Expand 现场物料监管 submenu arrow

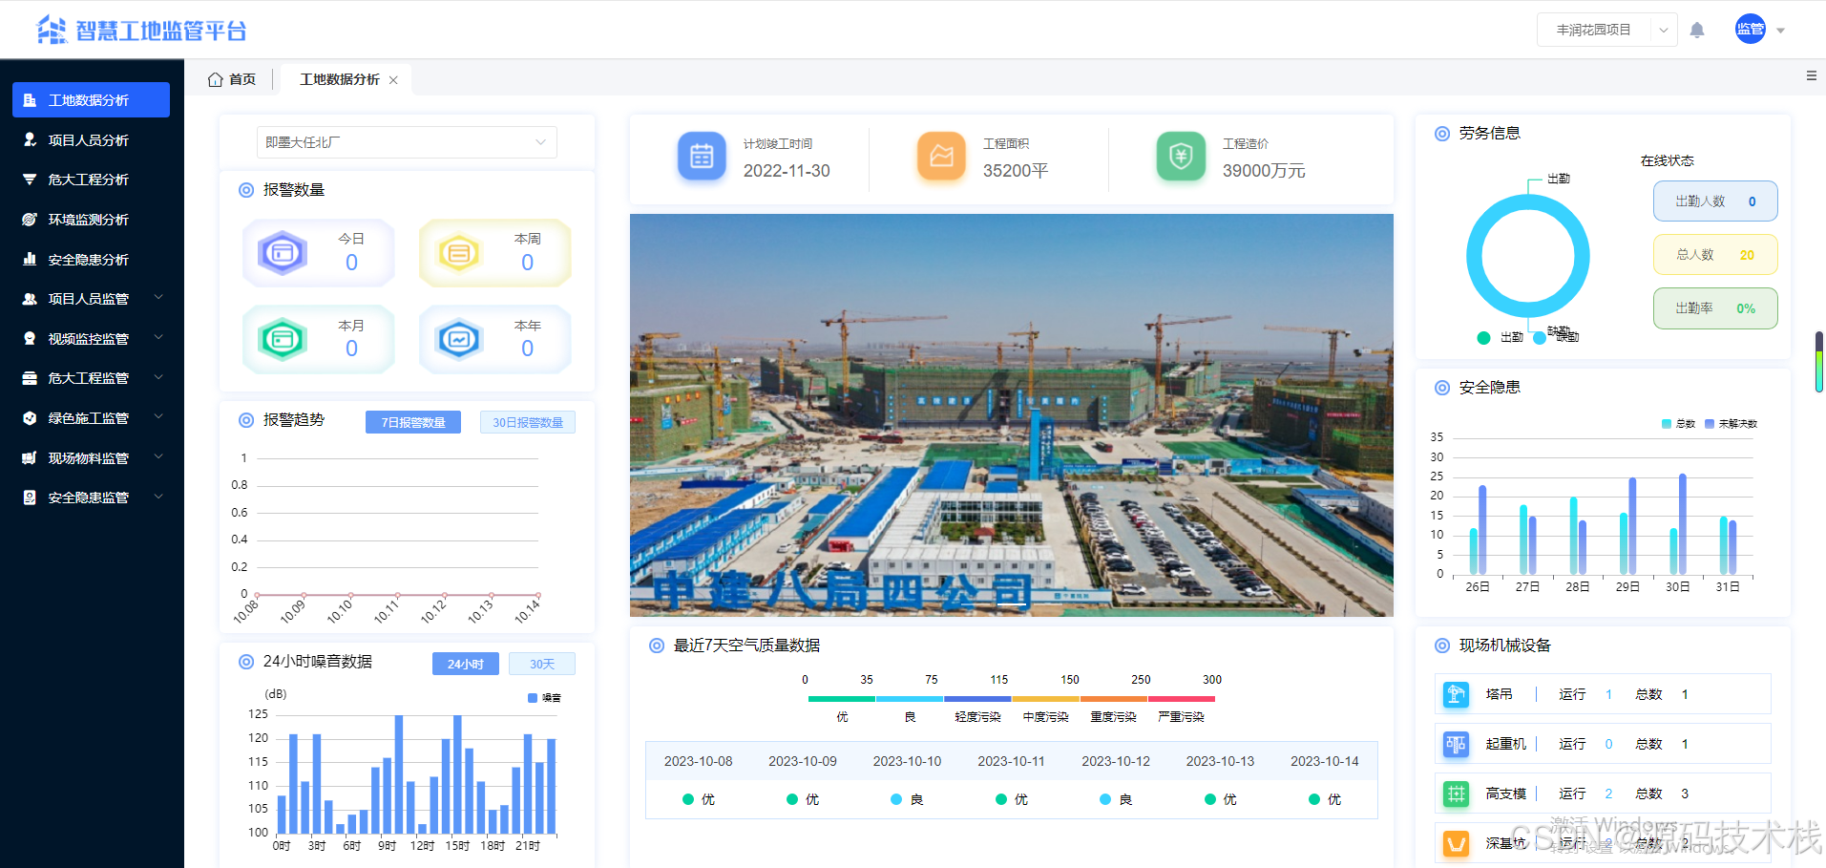tap(158, 457)
